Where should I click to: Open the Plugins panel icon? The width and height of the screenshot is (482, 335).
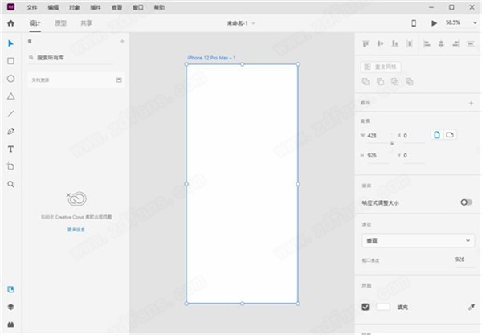pyautogui.click(x=10, y=325)
